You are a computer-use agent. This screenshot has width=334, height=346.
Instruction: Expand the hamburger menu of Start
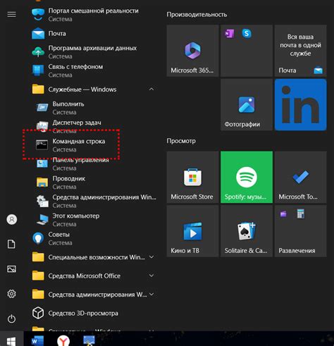(x=11, y=15)
